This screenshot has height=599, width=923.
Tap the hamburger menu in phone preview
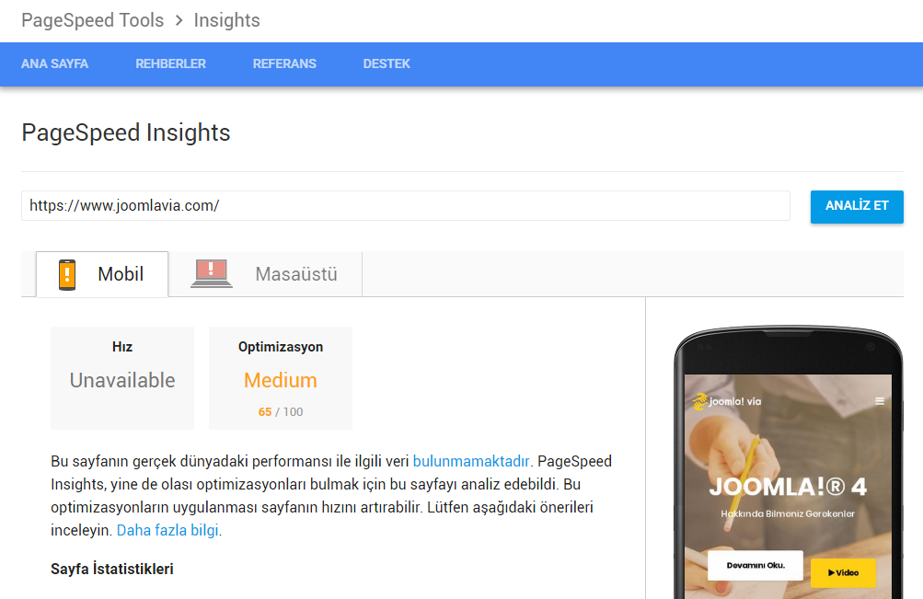880,401
